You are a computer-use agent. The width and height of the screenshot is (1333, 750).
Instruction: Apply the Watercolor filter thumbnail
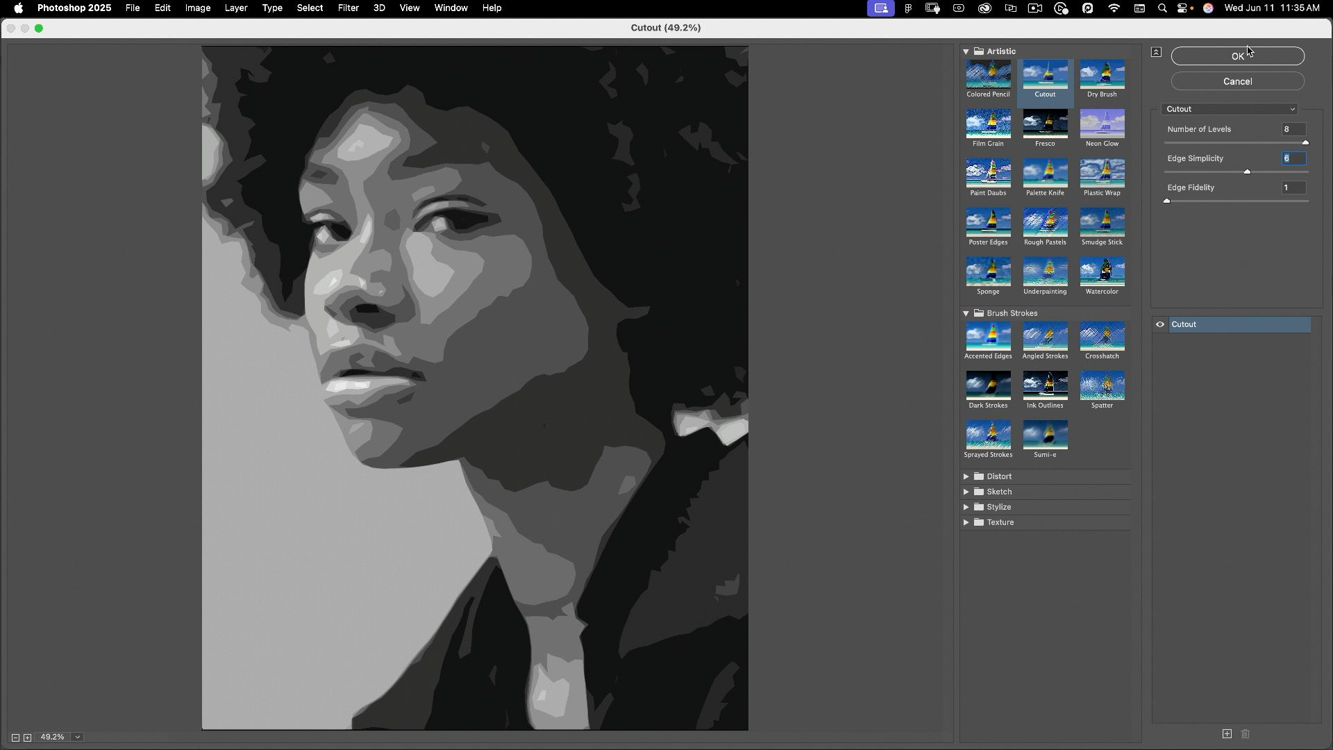tap(1102, 272)
